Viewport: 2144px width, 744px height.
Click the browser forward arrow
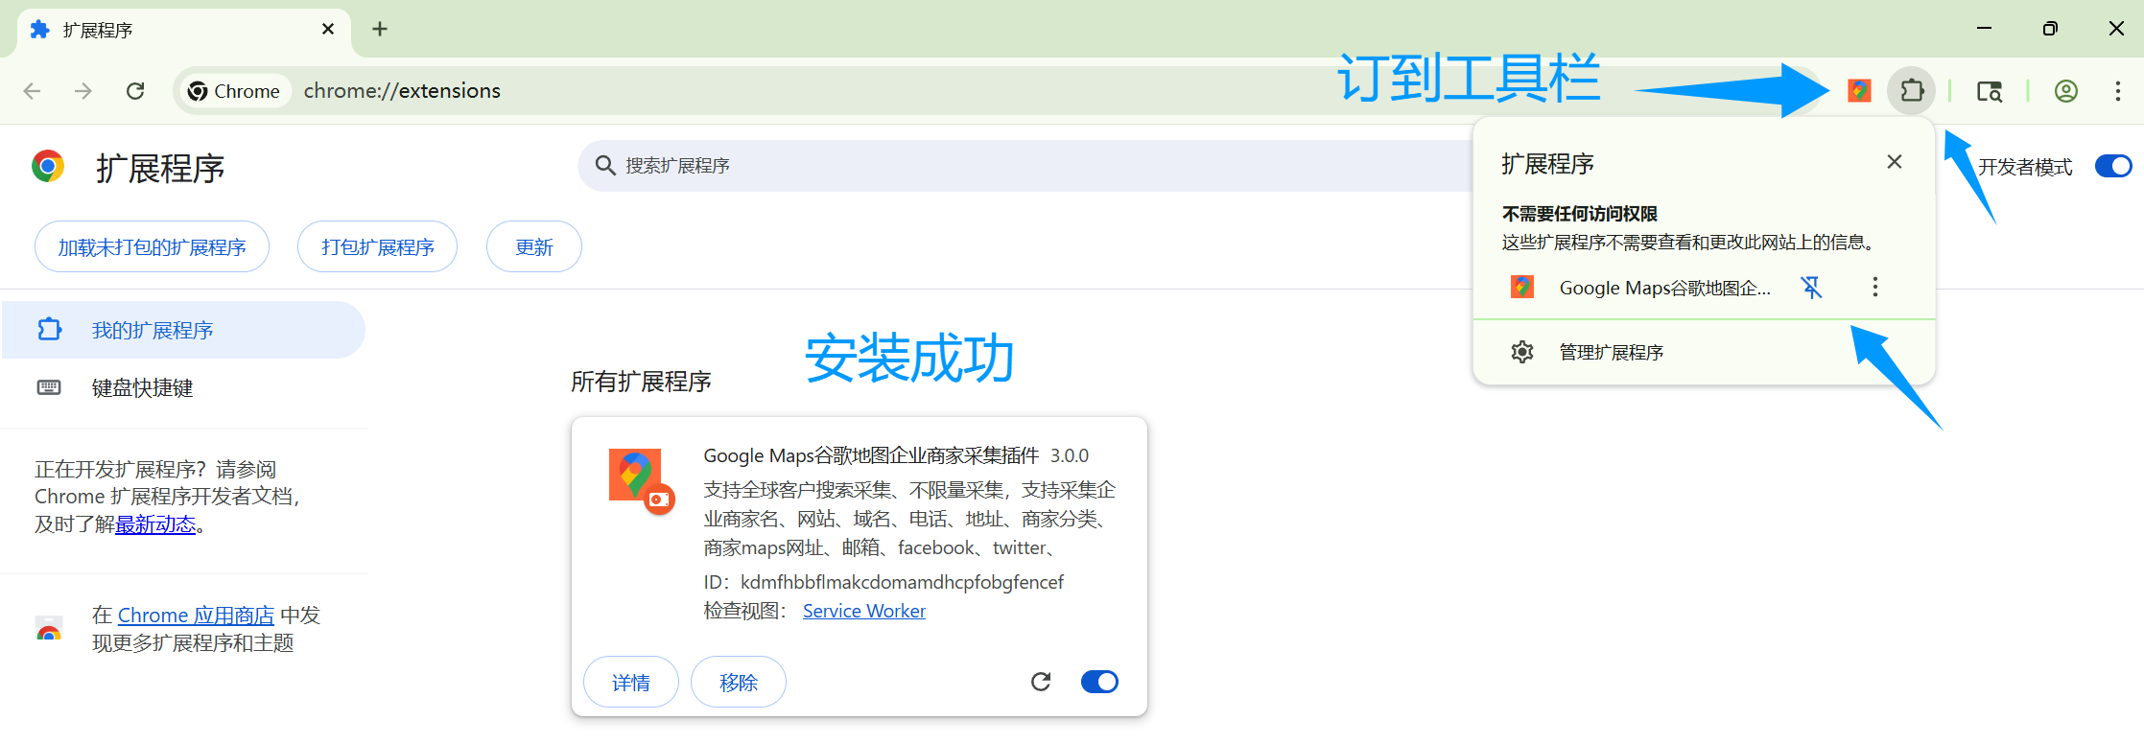click(83, 91)
